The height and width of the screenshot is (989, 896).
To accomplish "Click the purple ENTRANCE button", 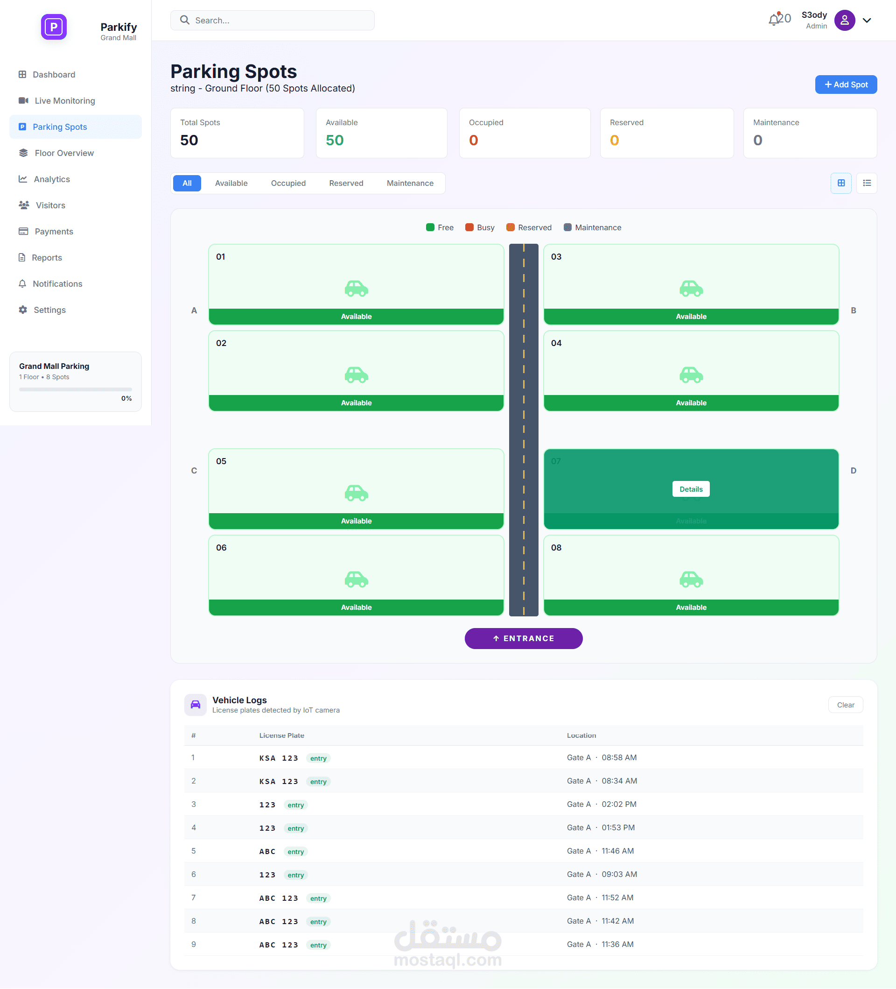I will tap(523, 638).
